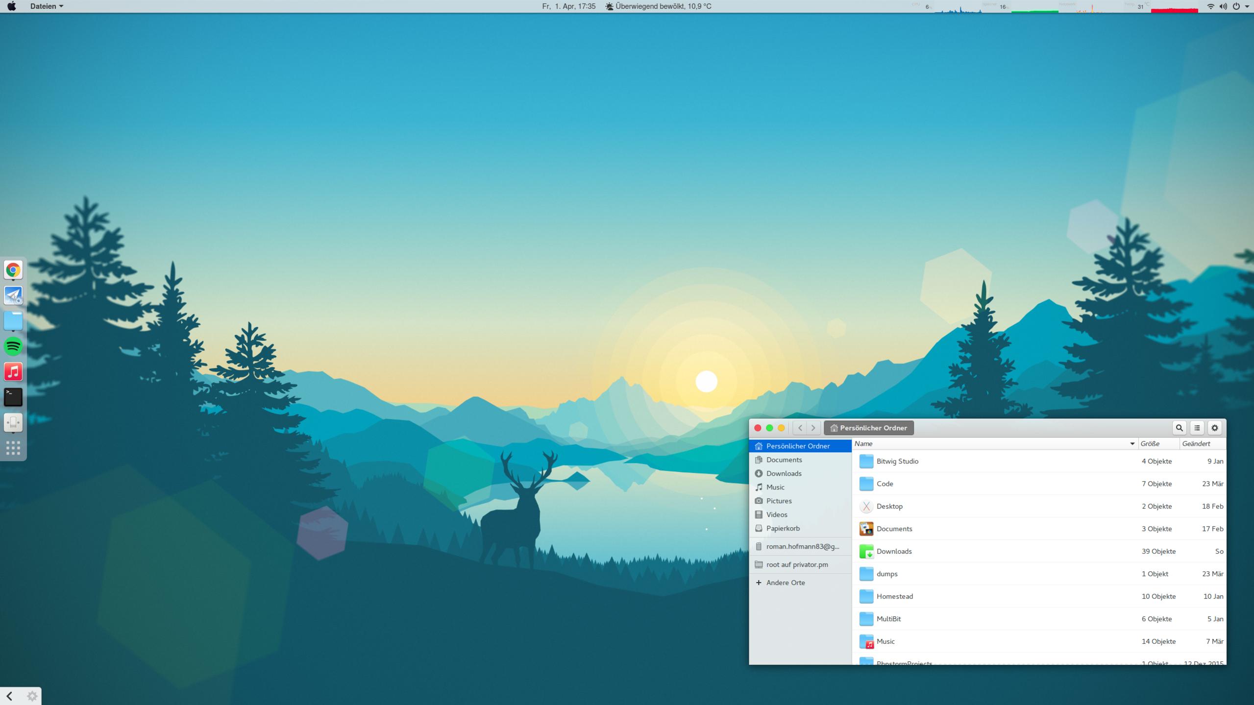Select Papierkorb in the sidebar
The image size is (1254, 705).
pos(783,528)
